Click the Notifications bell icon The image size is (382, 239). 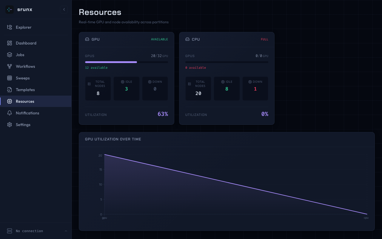(10, 113)
